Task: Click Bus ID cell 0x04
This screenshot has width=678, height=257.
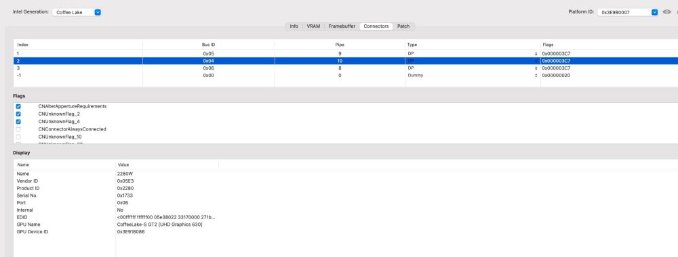Action: click(208, 61)
